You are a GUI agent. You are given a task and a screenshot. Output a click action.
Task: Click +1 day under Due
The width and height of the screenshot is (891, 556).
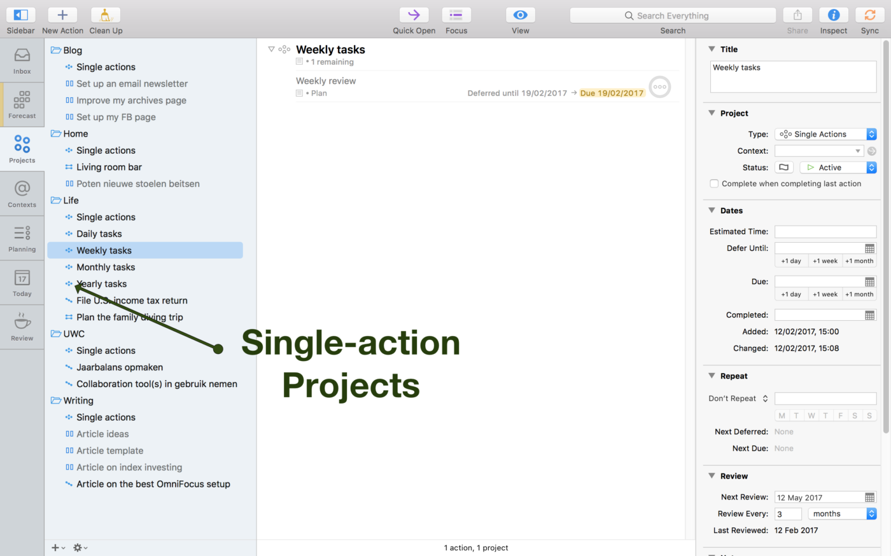pyautogui.click(x=791, y=294)
